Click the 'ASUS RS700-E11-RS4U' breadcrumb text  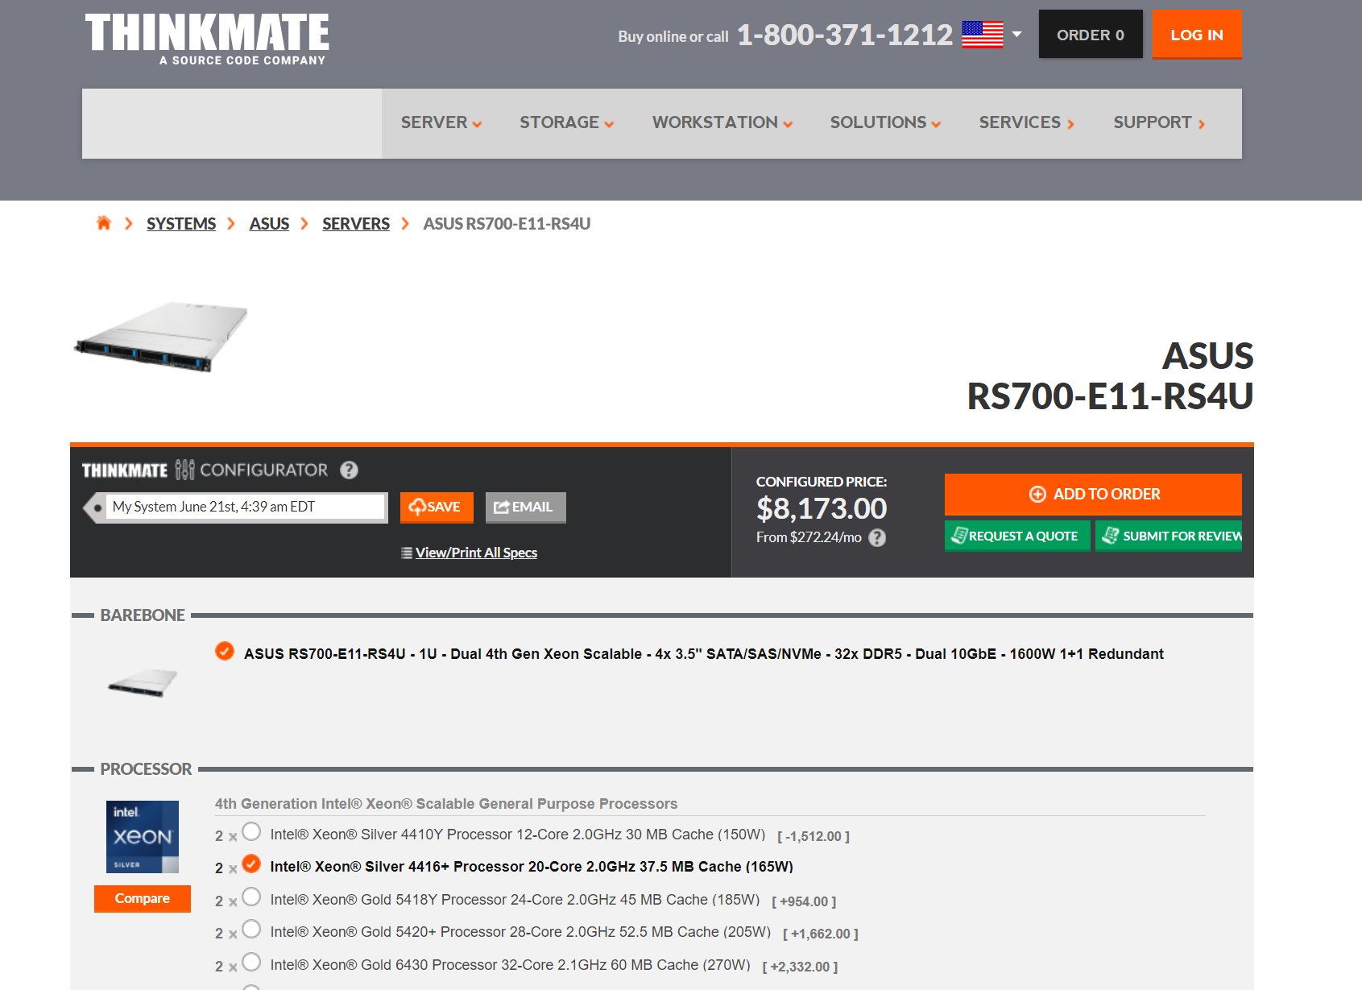(x=507, y=224)
